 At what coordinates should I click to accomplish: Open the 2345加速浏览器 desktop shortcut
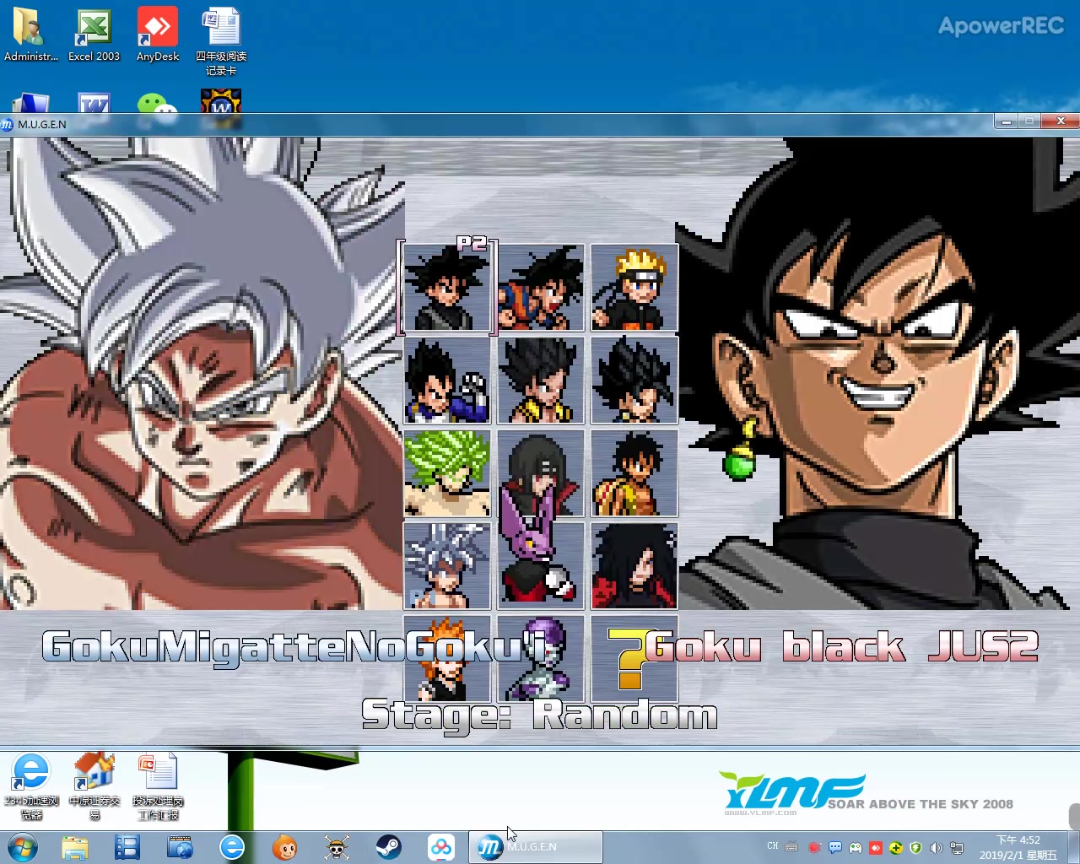[31, 786]
